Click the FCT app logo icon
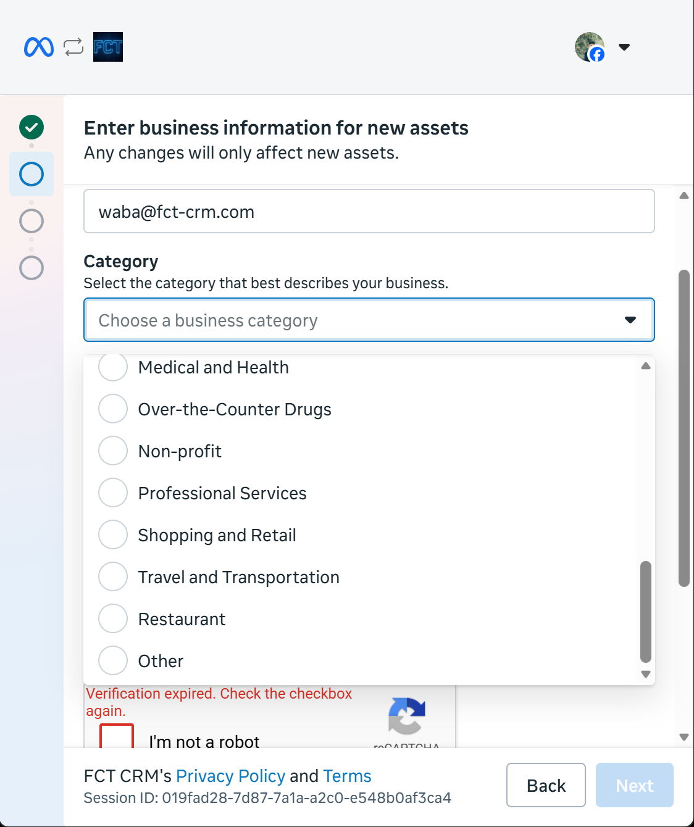Image resolution: width=694 pixels, height=827 pixels. tap(108, 47)
